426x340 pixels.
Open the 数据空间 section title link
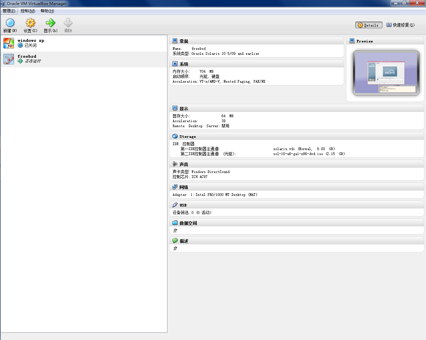point(188,223)
